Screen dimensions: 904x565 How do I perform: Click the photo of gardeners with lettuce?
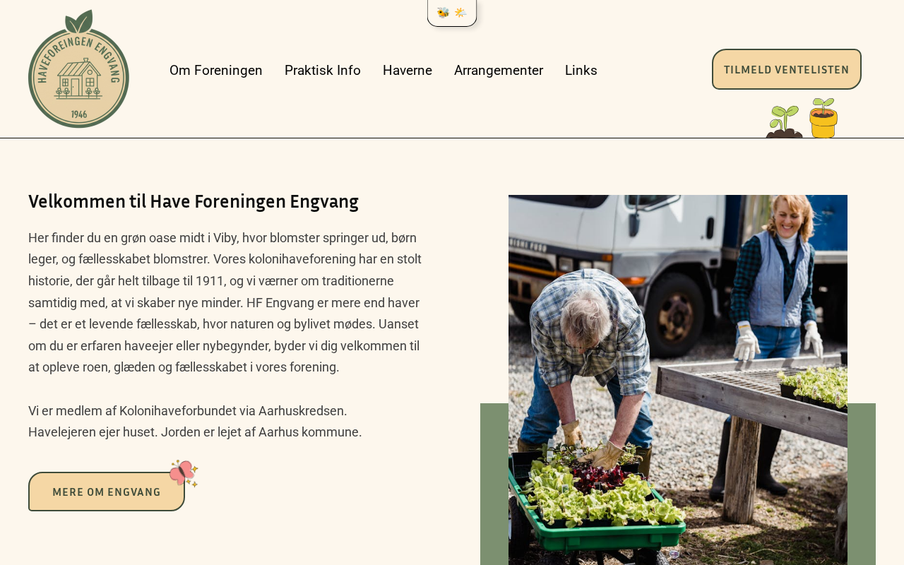pyautogui.click(x=678, y=380)
